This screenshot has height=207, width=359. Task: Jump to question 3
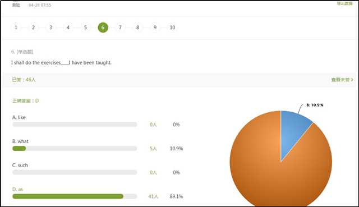51,27
